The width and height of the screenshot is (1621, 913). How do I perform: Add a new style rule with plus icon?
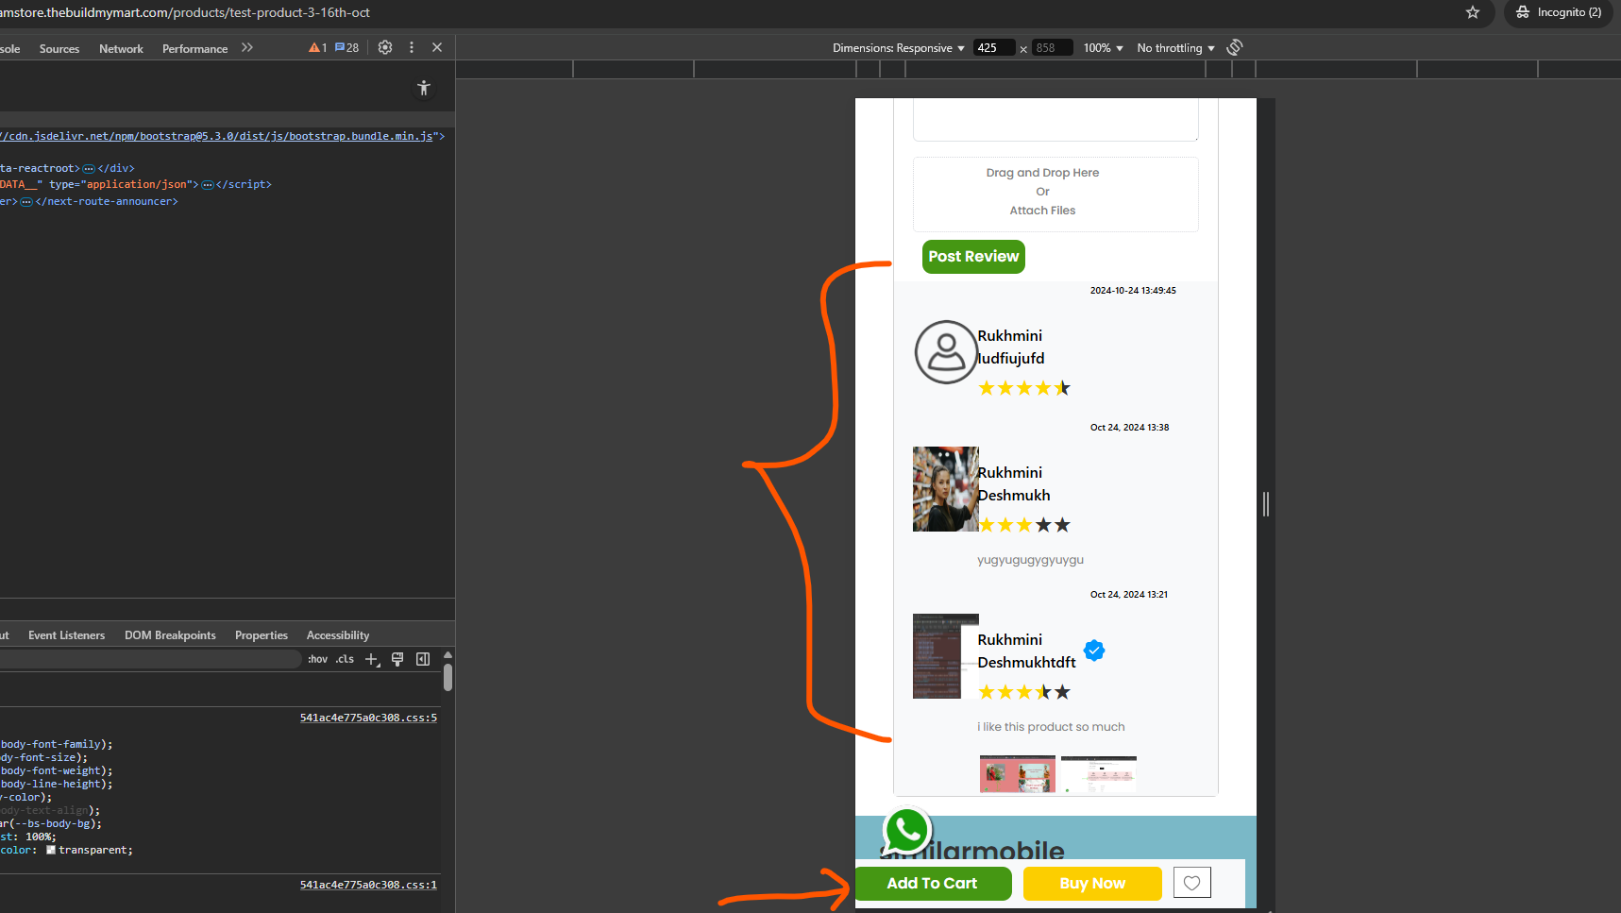point(372,659)
